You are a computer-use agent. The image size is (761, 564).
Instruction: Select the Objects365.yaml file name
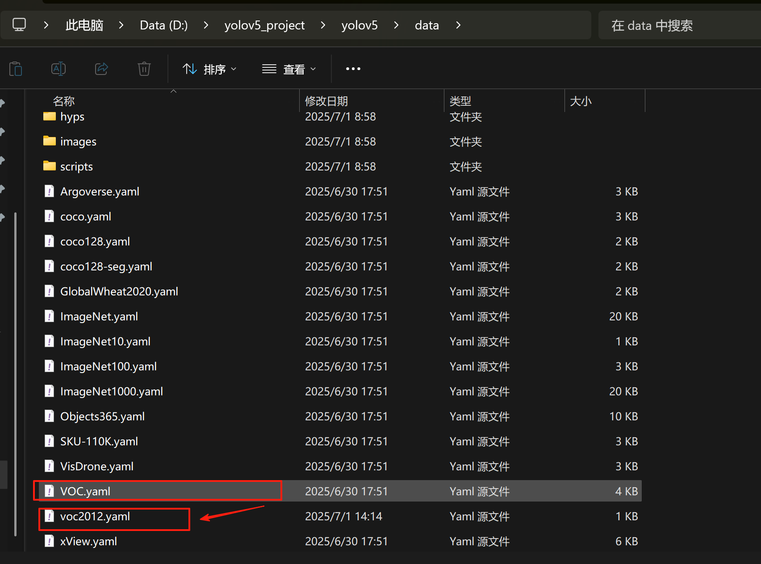tap(102, 416)
